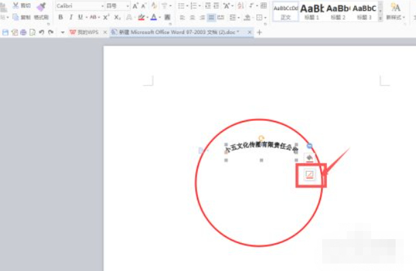Click the Copy (复制) button
Screen dimensions: 416x271
22,18
